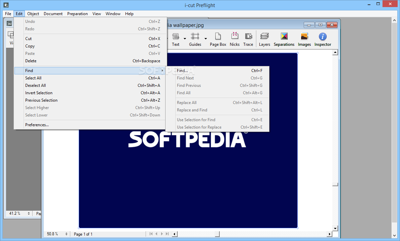The height and width of the screenshot is (241, 400).
Task: Click document scroll right arrow
Action: pyautogui.click(x=329, y=234)
